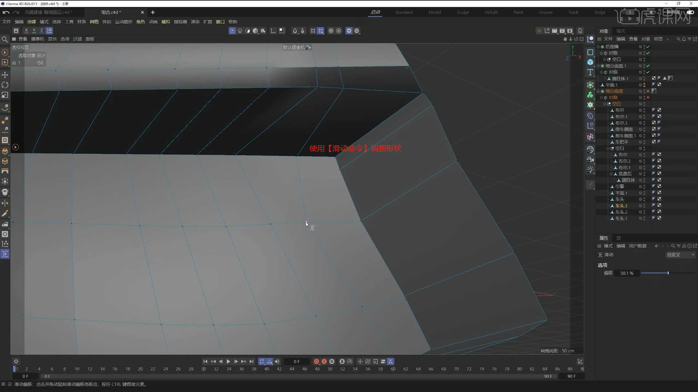
Task: Open the 文件 main menu
Action: 7,22
